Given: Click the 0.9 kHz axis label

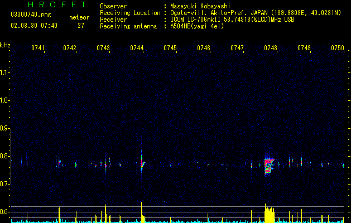Looking at the screenshot, I should tap(4, 128).
